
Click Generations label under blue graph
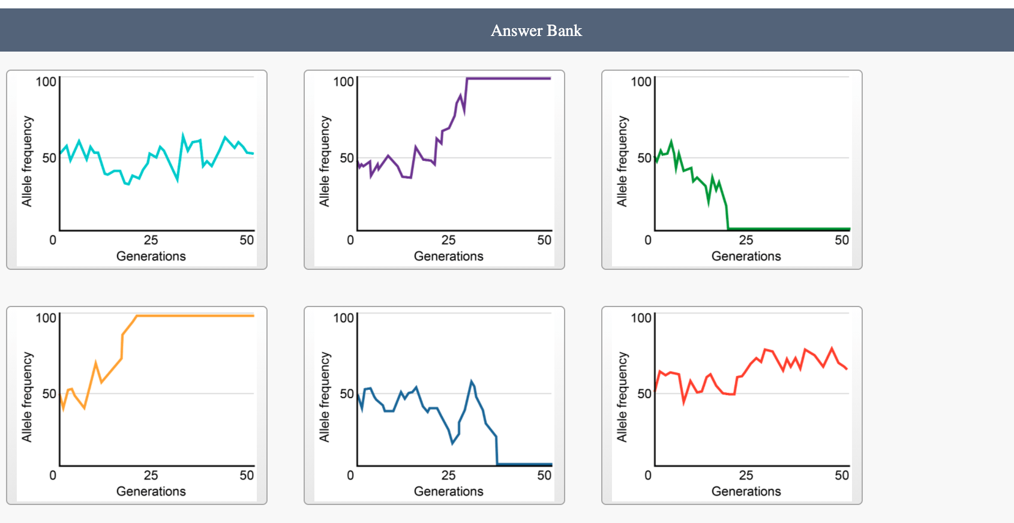coord(449,491)
